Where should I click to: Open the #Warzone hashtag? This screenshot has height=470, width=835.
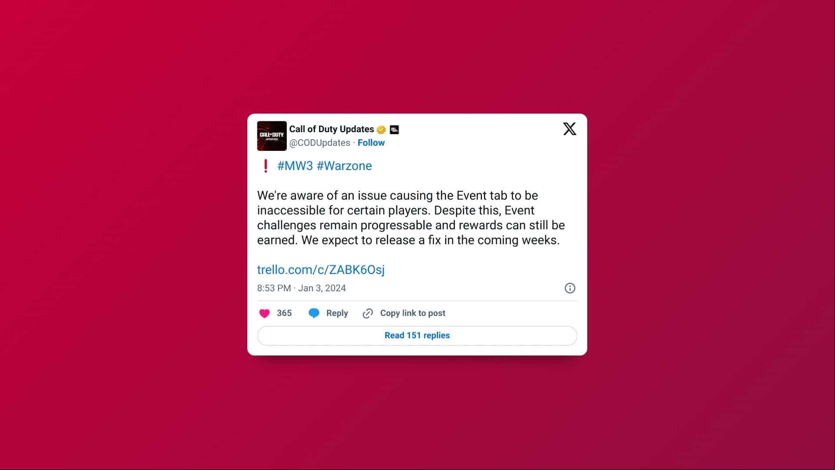344,166
